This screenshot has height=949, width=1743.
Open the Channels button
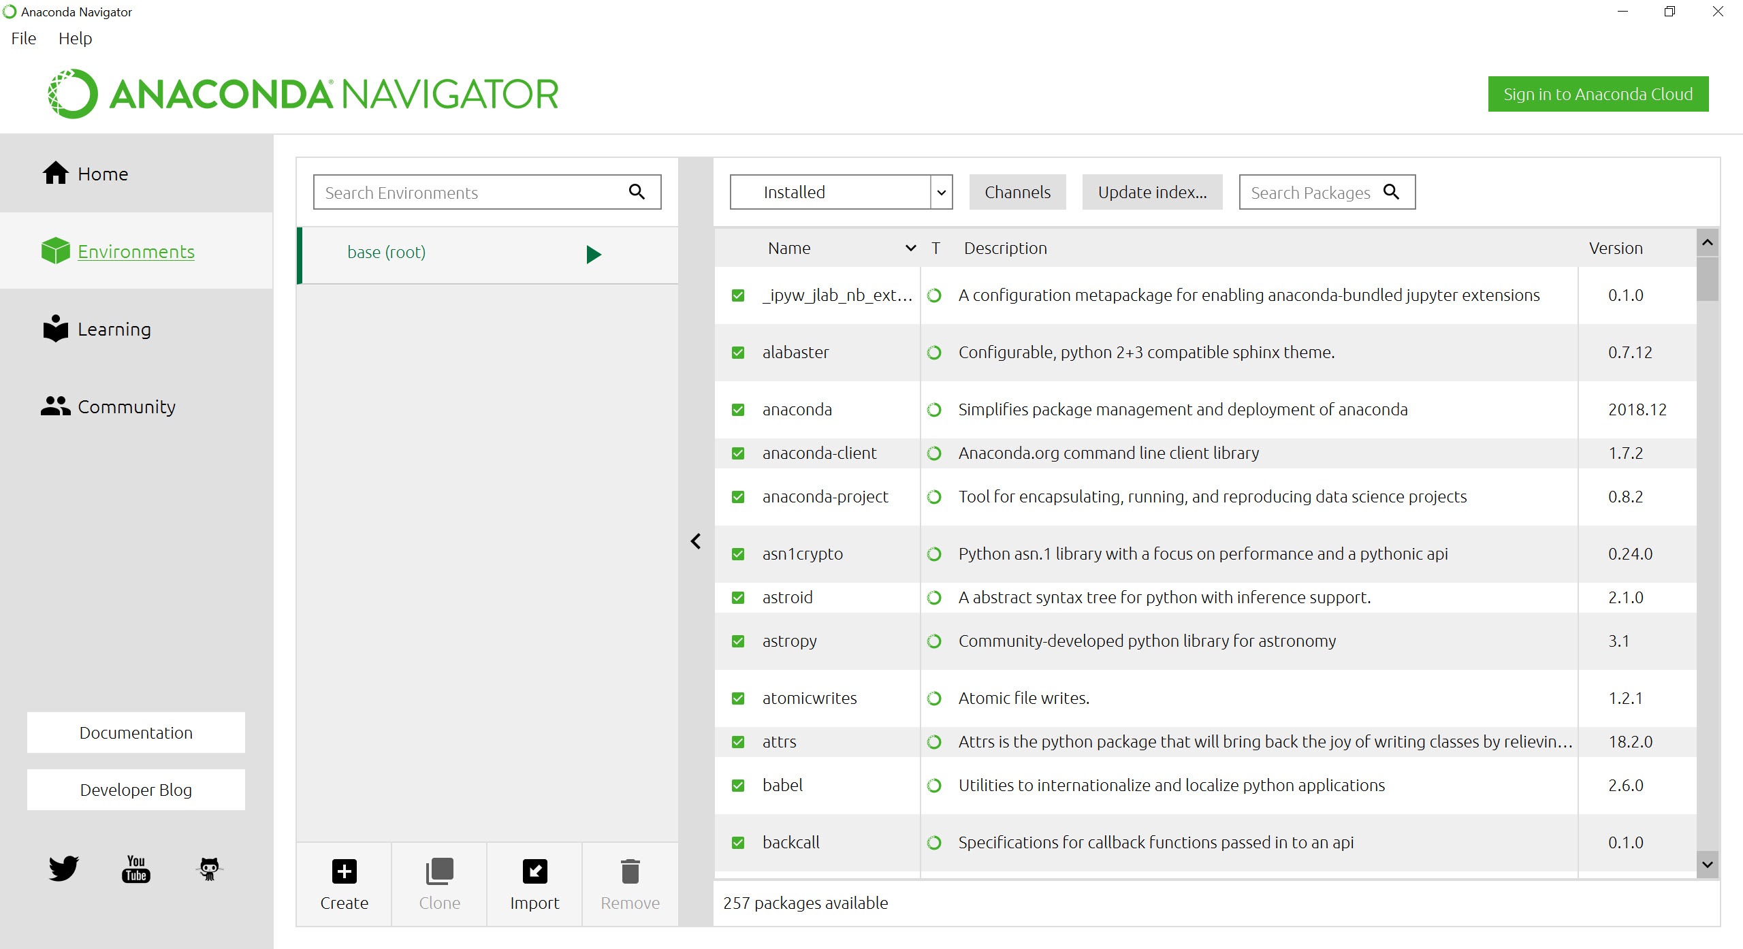click(1017, 192)
